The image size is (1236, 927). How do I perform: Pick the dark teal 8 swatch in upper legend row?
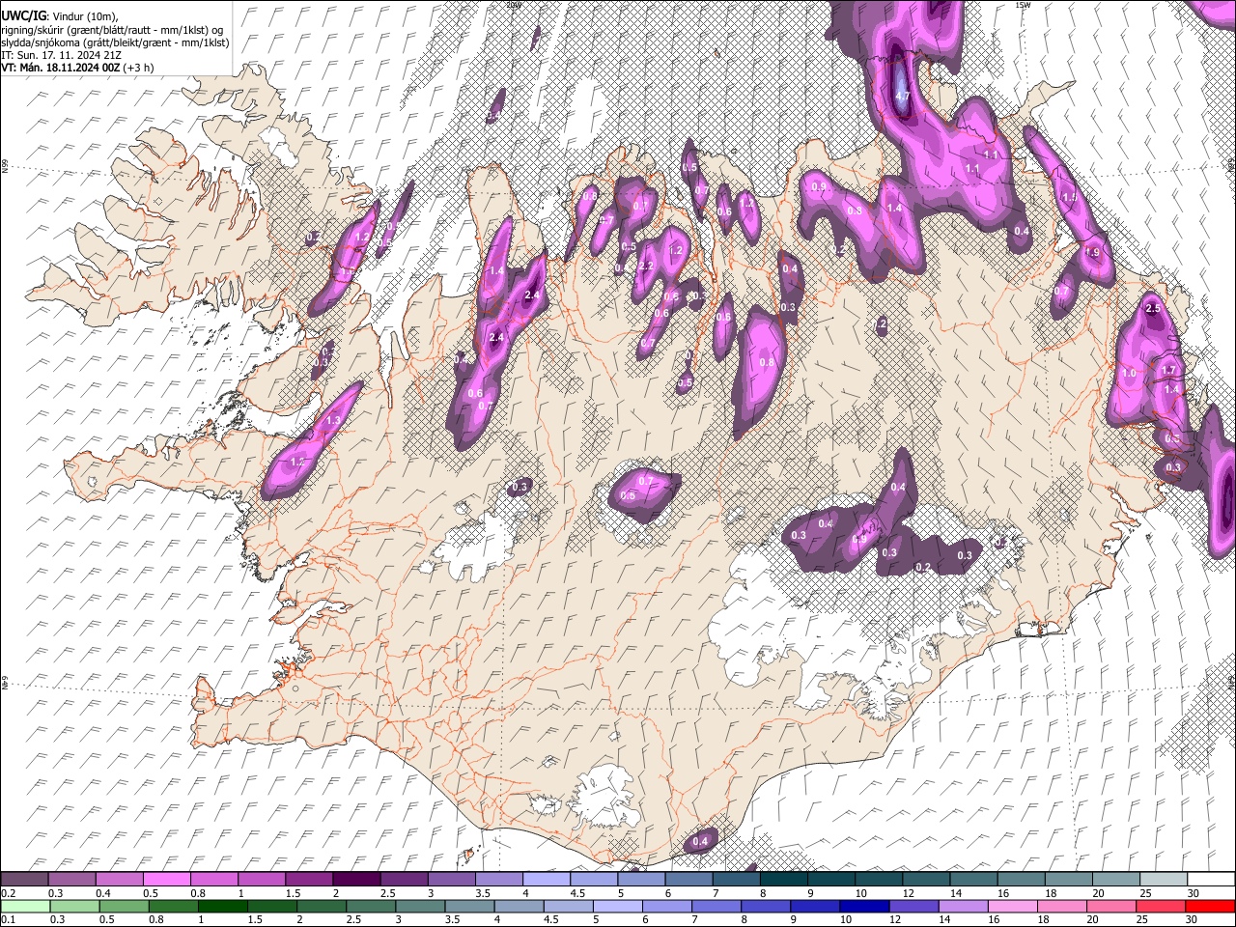[784, 880]
